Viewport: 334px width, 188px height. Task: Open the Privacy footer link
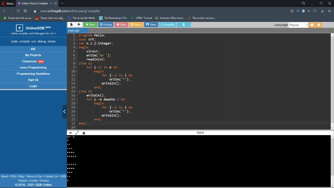pyautogui.click(x=44, y=180)
